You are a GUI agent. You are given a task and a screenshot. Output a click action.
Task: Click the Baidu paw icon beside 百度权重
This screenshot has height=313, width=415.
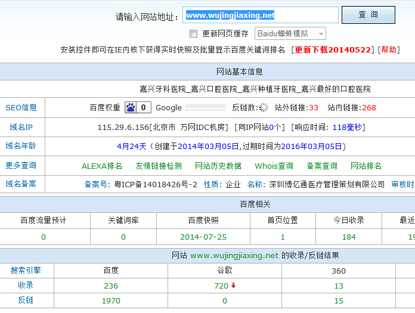tap(131, 107)
